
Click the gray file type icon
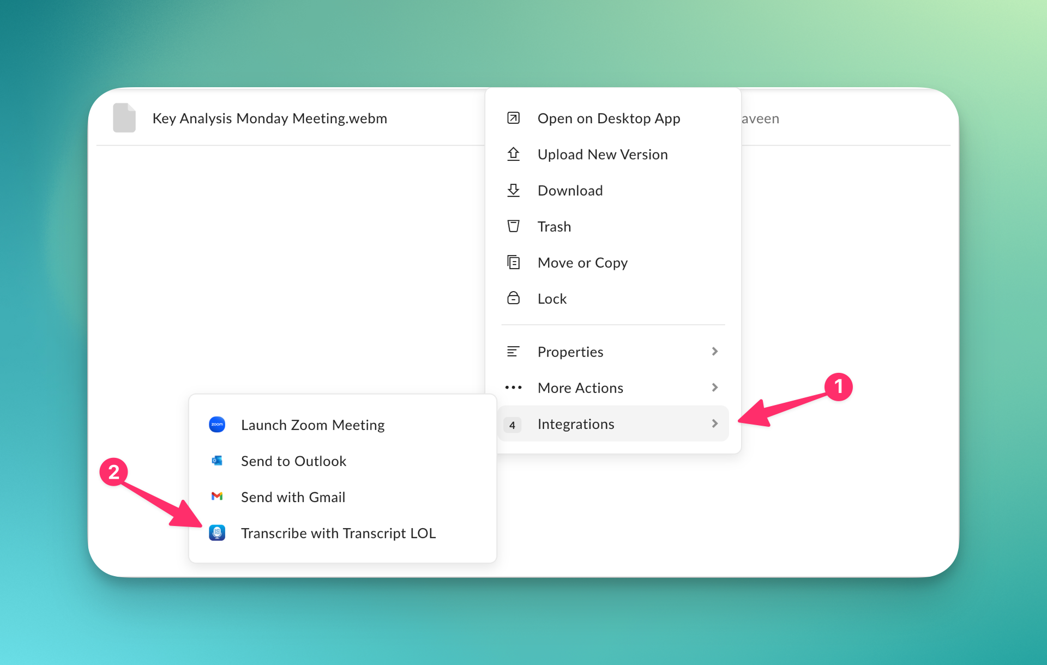[x=124, y=118]
